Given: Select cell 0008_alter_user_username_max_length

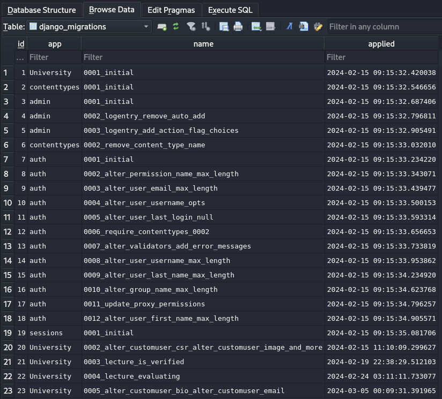Looking at the screenshot, I should pos(203,261).
